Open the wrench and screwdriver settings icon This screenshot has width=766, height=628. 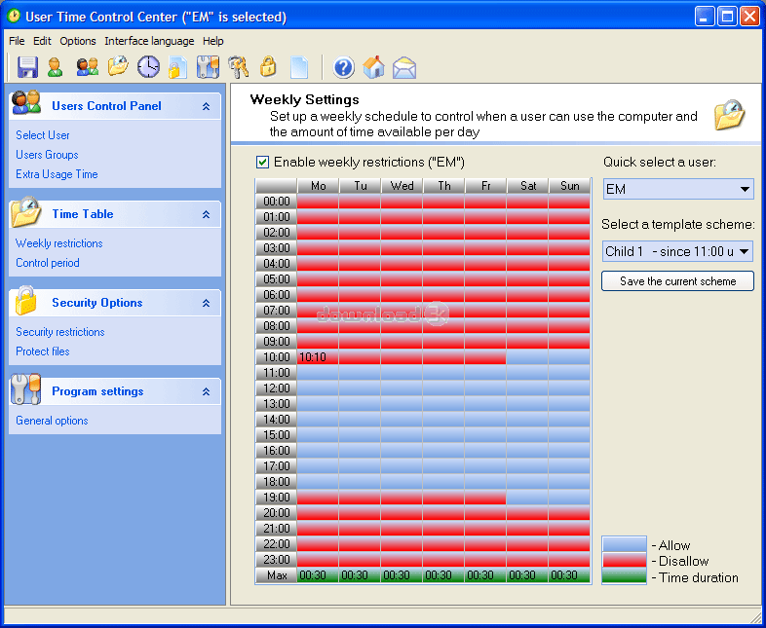click(x=208, y=67)
